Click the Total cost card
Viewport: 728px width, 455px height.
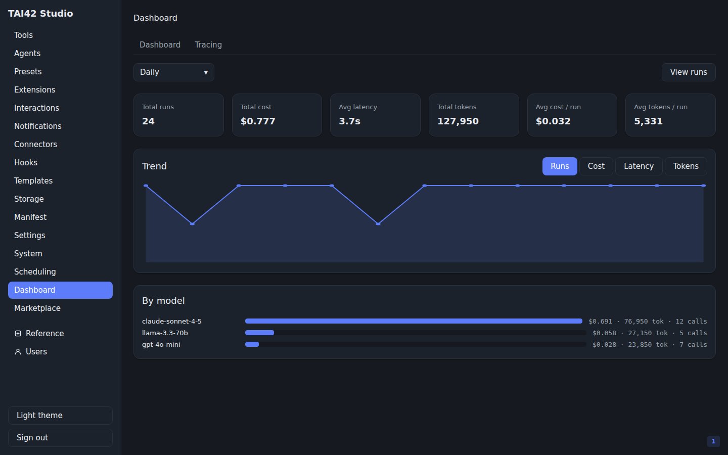coord(277,115)
